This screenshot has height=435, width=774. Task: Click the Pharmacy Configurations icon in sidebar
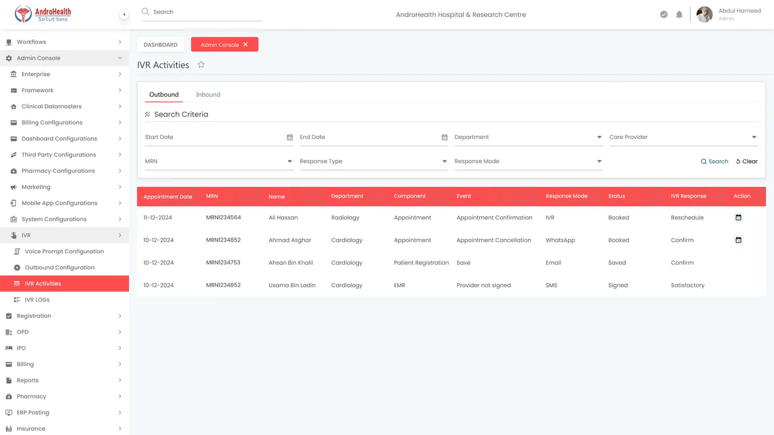(14, 171)
